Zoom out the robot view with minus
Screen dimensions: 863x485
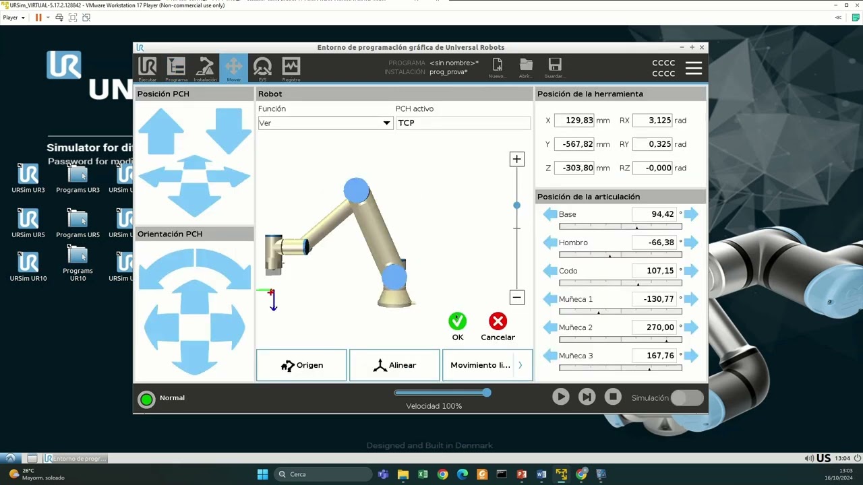coord(516,297)
